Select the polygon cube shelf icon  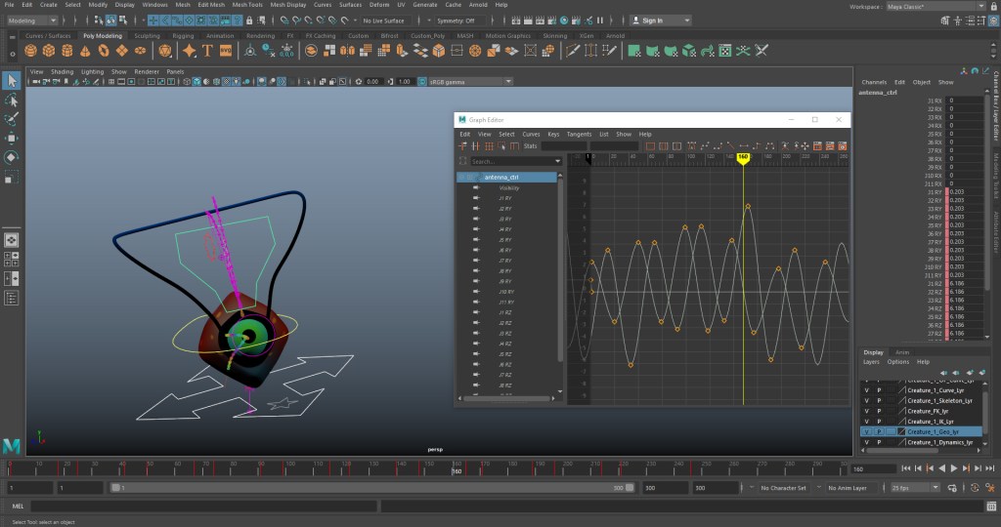[49, 51]
